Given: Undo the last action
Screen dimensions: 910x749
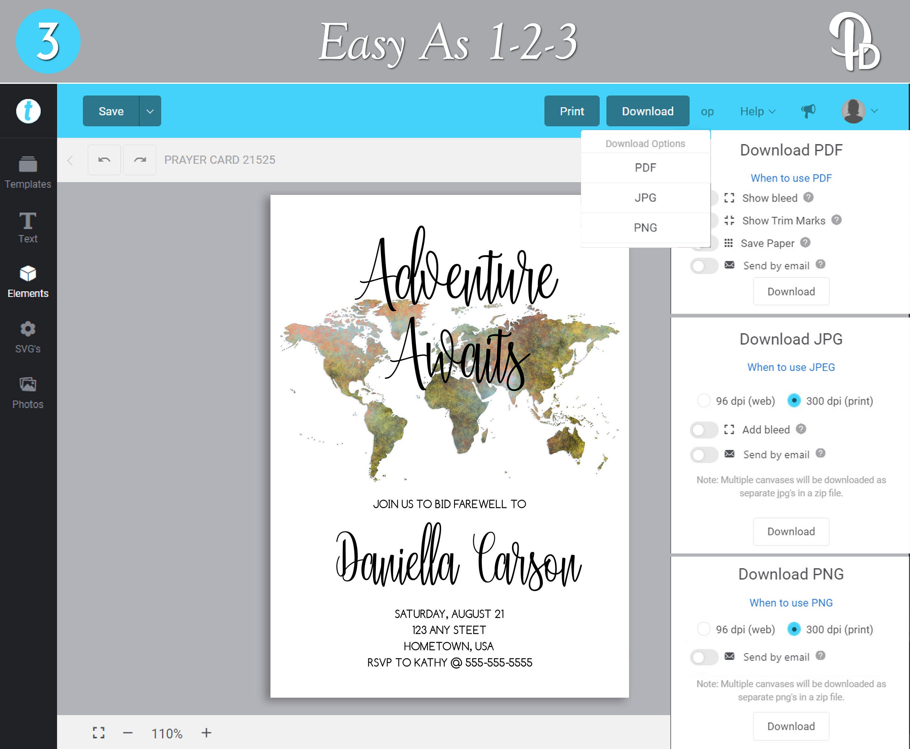Looking at the screenshot, I should point(104,160).
